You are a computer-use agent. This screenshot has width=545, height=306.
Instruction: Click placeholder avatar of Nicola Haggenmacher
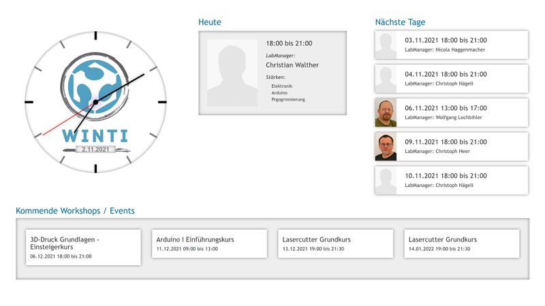coord(386,46)
